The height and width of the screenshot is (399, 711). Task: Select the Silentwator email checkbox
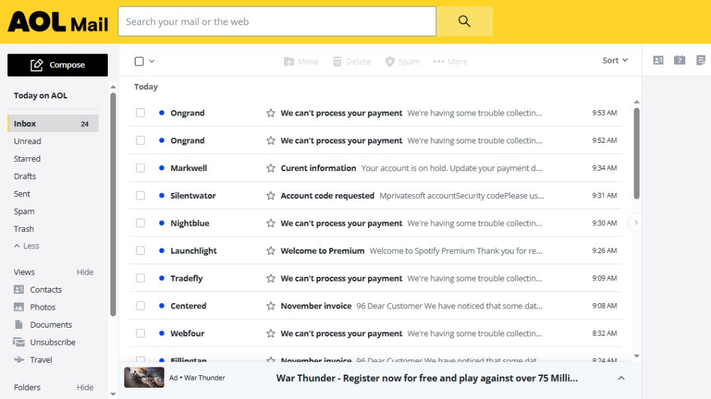[140, 196]
